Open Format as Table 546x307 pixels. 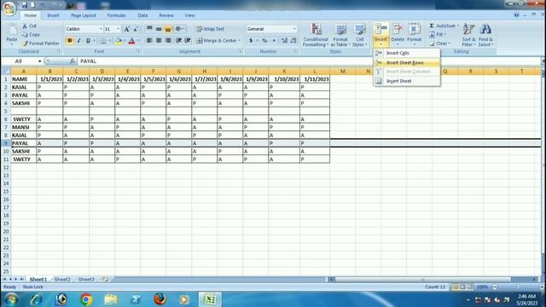pos(340,35)
